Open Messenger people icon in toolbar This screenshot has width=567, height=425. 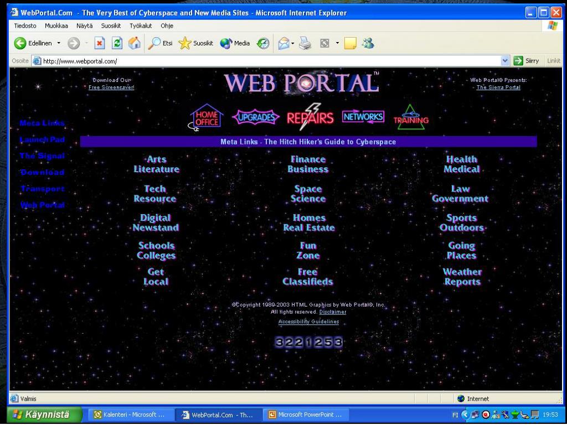coord(368,43)
